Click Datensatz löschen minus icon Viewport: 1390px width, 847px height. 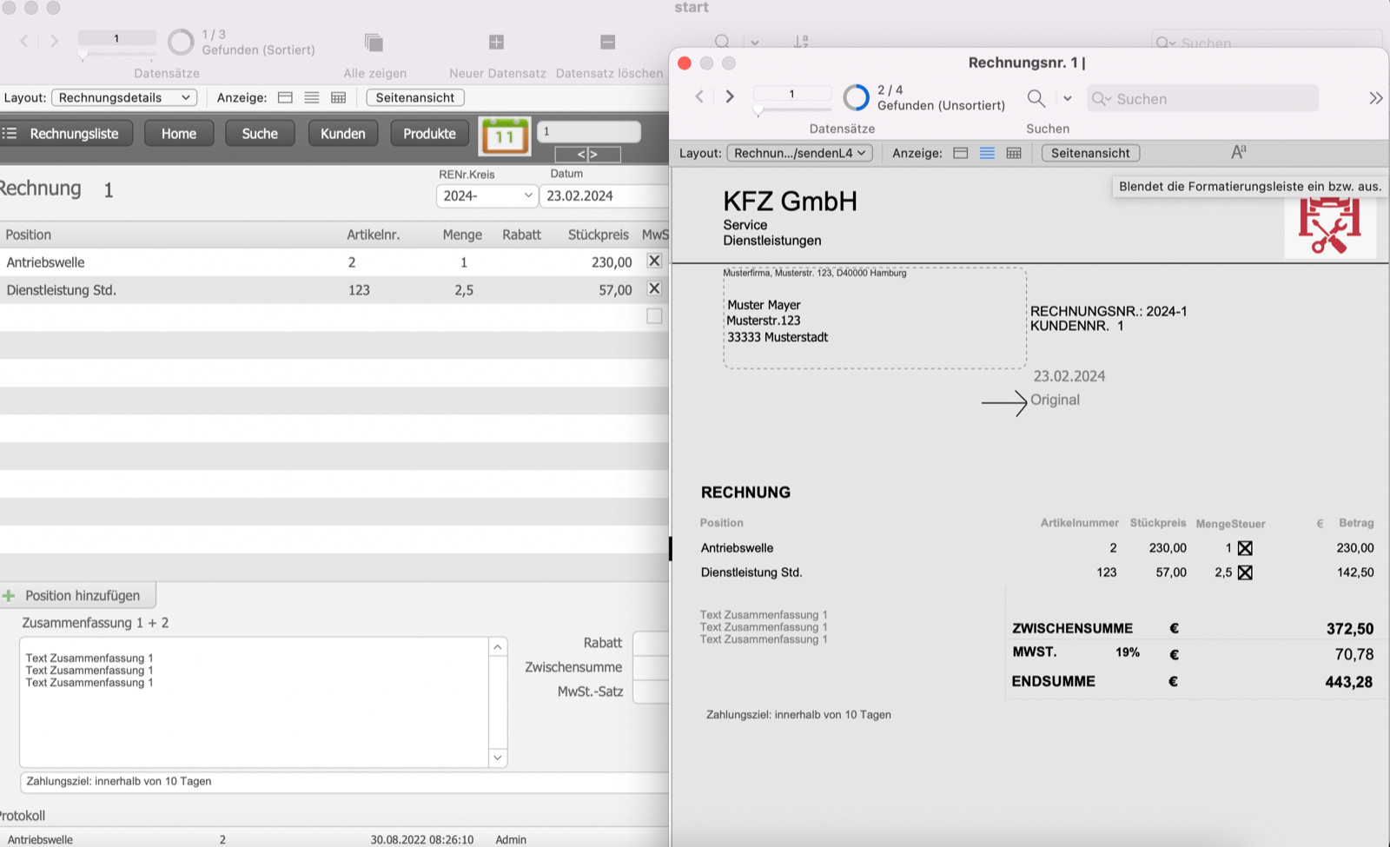point(608,42)
